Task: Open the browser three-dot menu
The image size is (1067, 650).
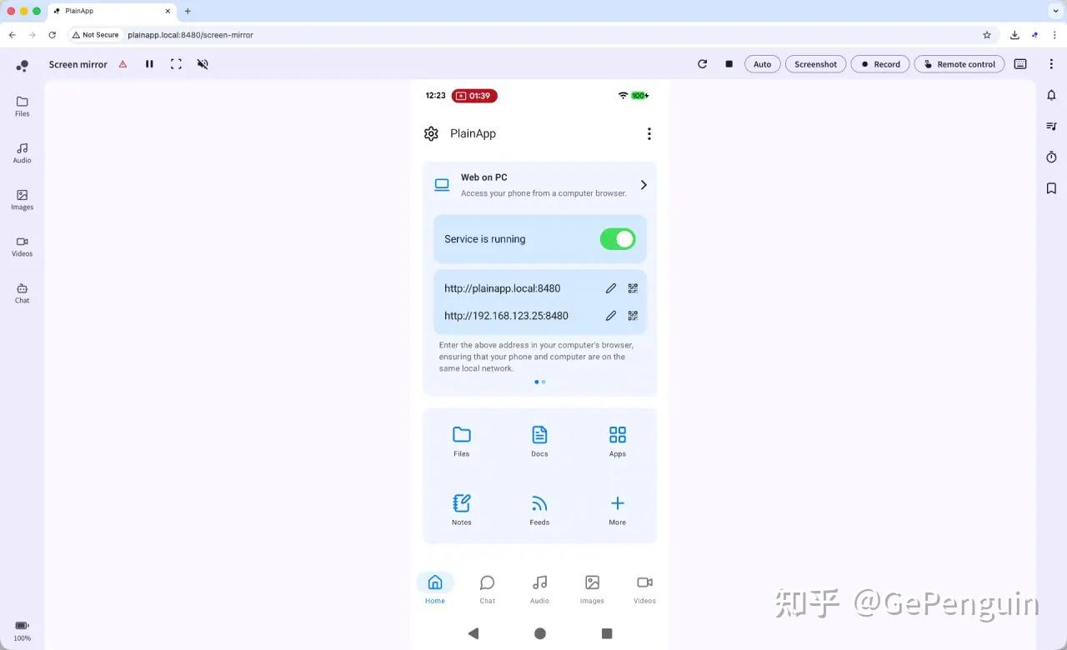Action: [x=1054, y=35]
